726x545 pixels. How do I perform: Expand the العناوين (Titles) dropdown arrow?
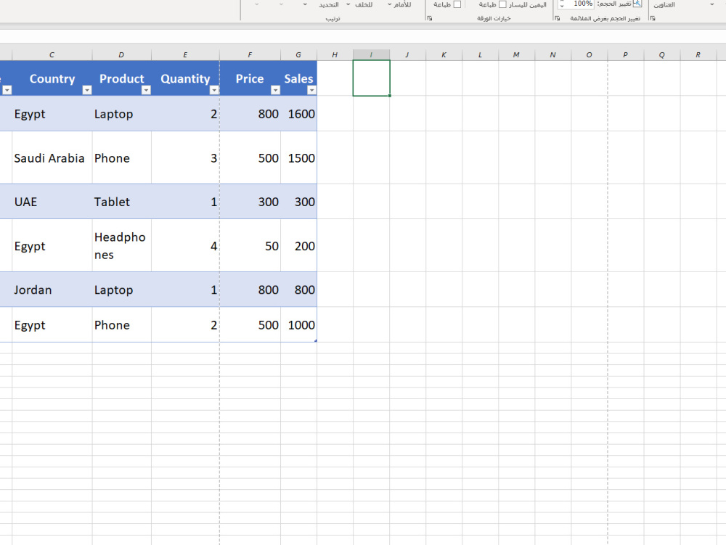pyautogui.click(x=711, y=4)
